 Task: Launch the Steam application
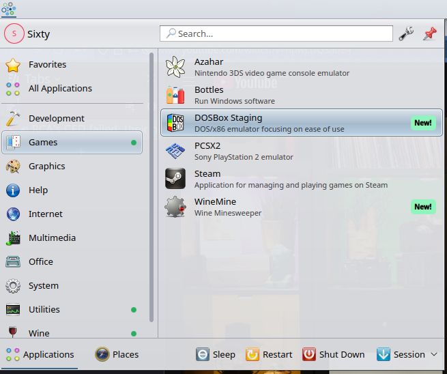click(x=302, y=179)
